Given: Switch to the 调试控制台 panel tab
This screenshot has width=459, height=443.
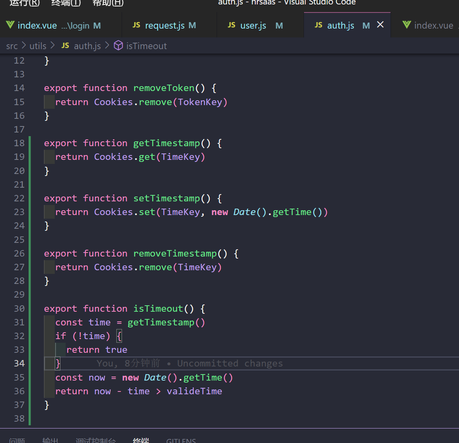Looking at the screenshot, I should point(96,440).
